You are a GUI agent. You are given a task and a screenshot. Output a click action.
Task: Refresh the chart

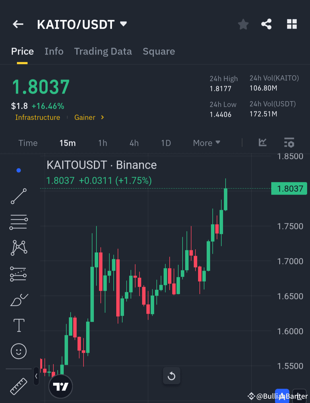pos(172,376)
